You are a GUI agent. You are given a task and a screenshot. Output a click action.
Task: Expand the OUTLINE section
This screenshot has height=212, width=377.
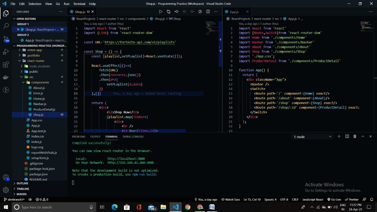coord(40,183)
